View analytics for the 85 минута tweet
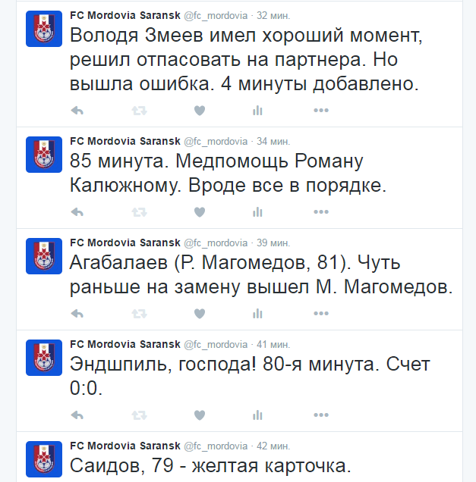 tap(257, 211)
